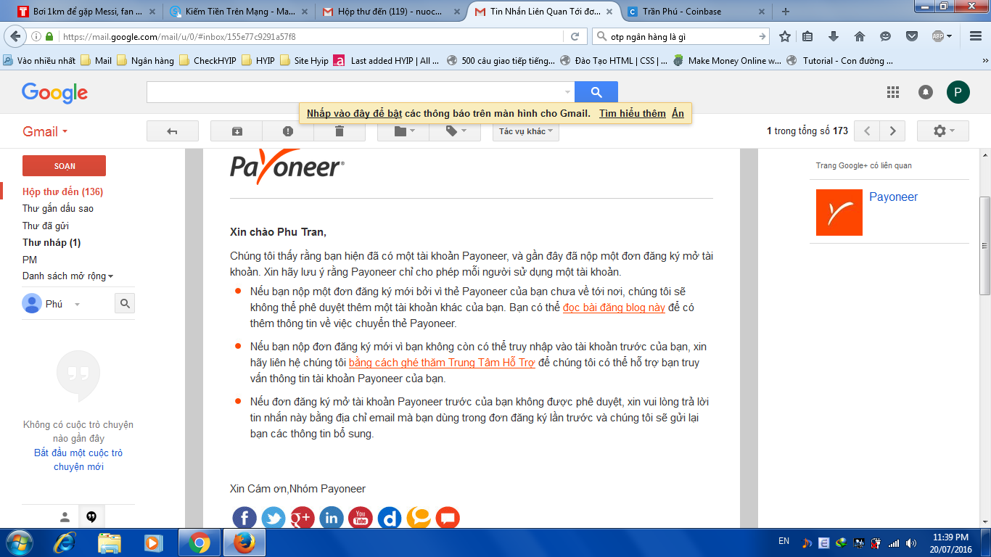Delete the email using the trash icon
Viewport: 991px width, 557px height.
340,131
